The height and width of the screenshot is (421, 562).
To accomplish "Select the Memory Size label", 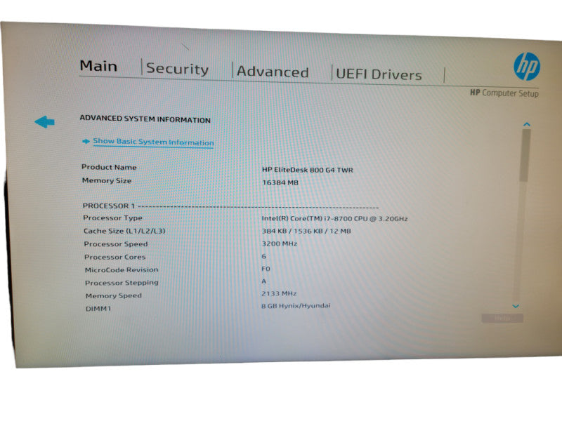I will pyautogui.click(x=107, y=180).
